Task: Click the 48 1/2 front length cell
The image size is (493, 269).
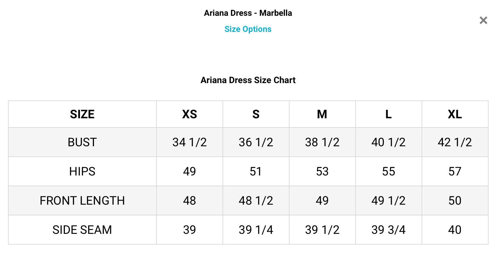Action: (x=256, y=201)
